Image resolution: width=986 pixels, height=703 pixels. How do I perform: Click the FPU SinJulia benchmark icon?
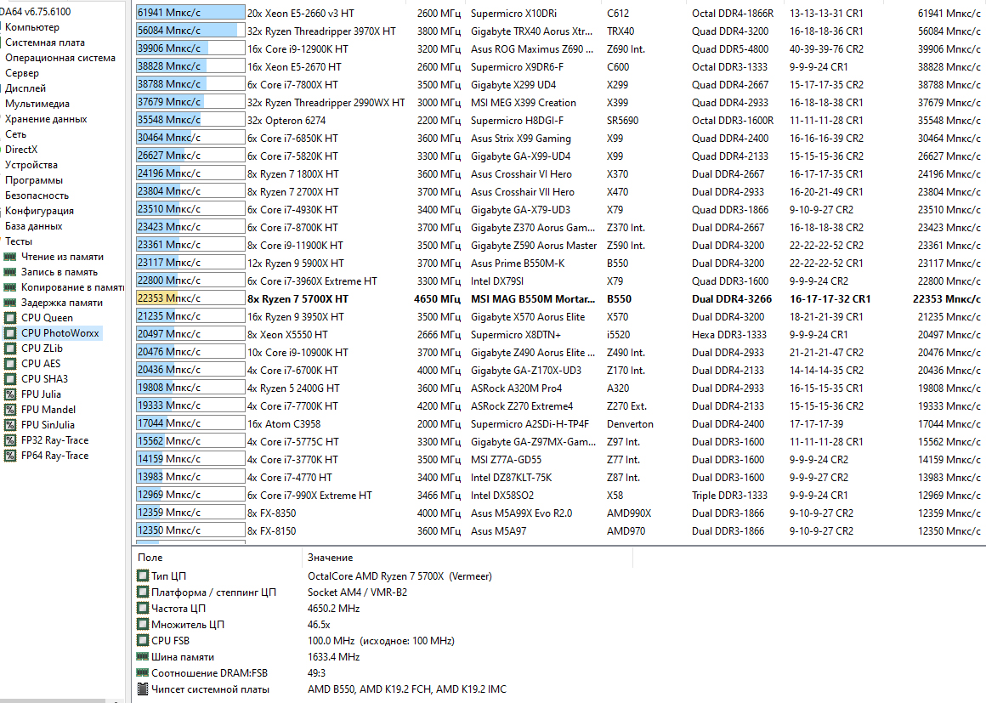tap(10, 425)
